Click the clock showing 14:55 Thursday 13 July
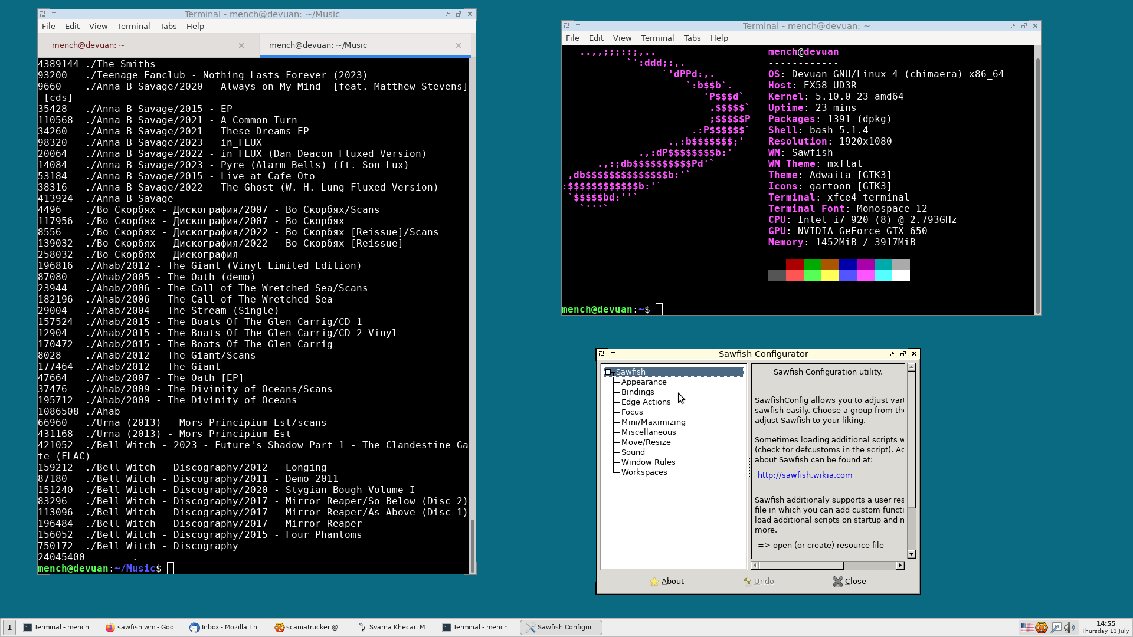This screenshot has width=1133, height=637. (x=1105, y=627)
